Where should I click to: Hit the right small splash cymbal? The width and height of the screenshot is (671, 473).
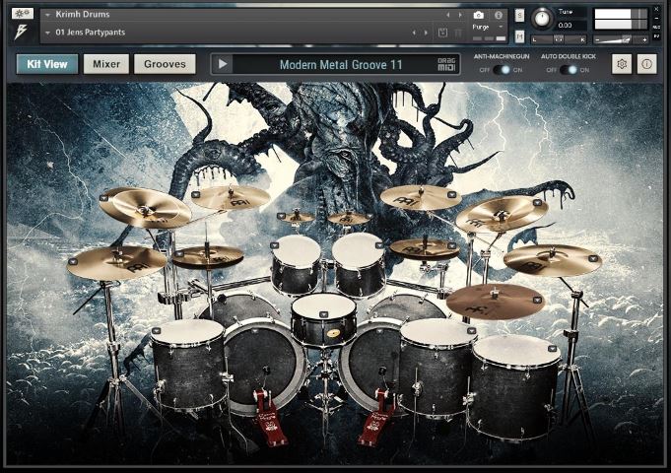349,219
